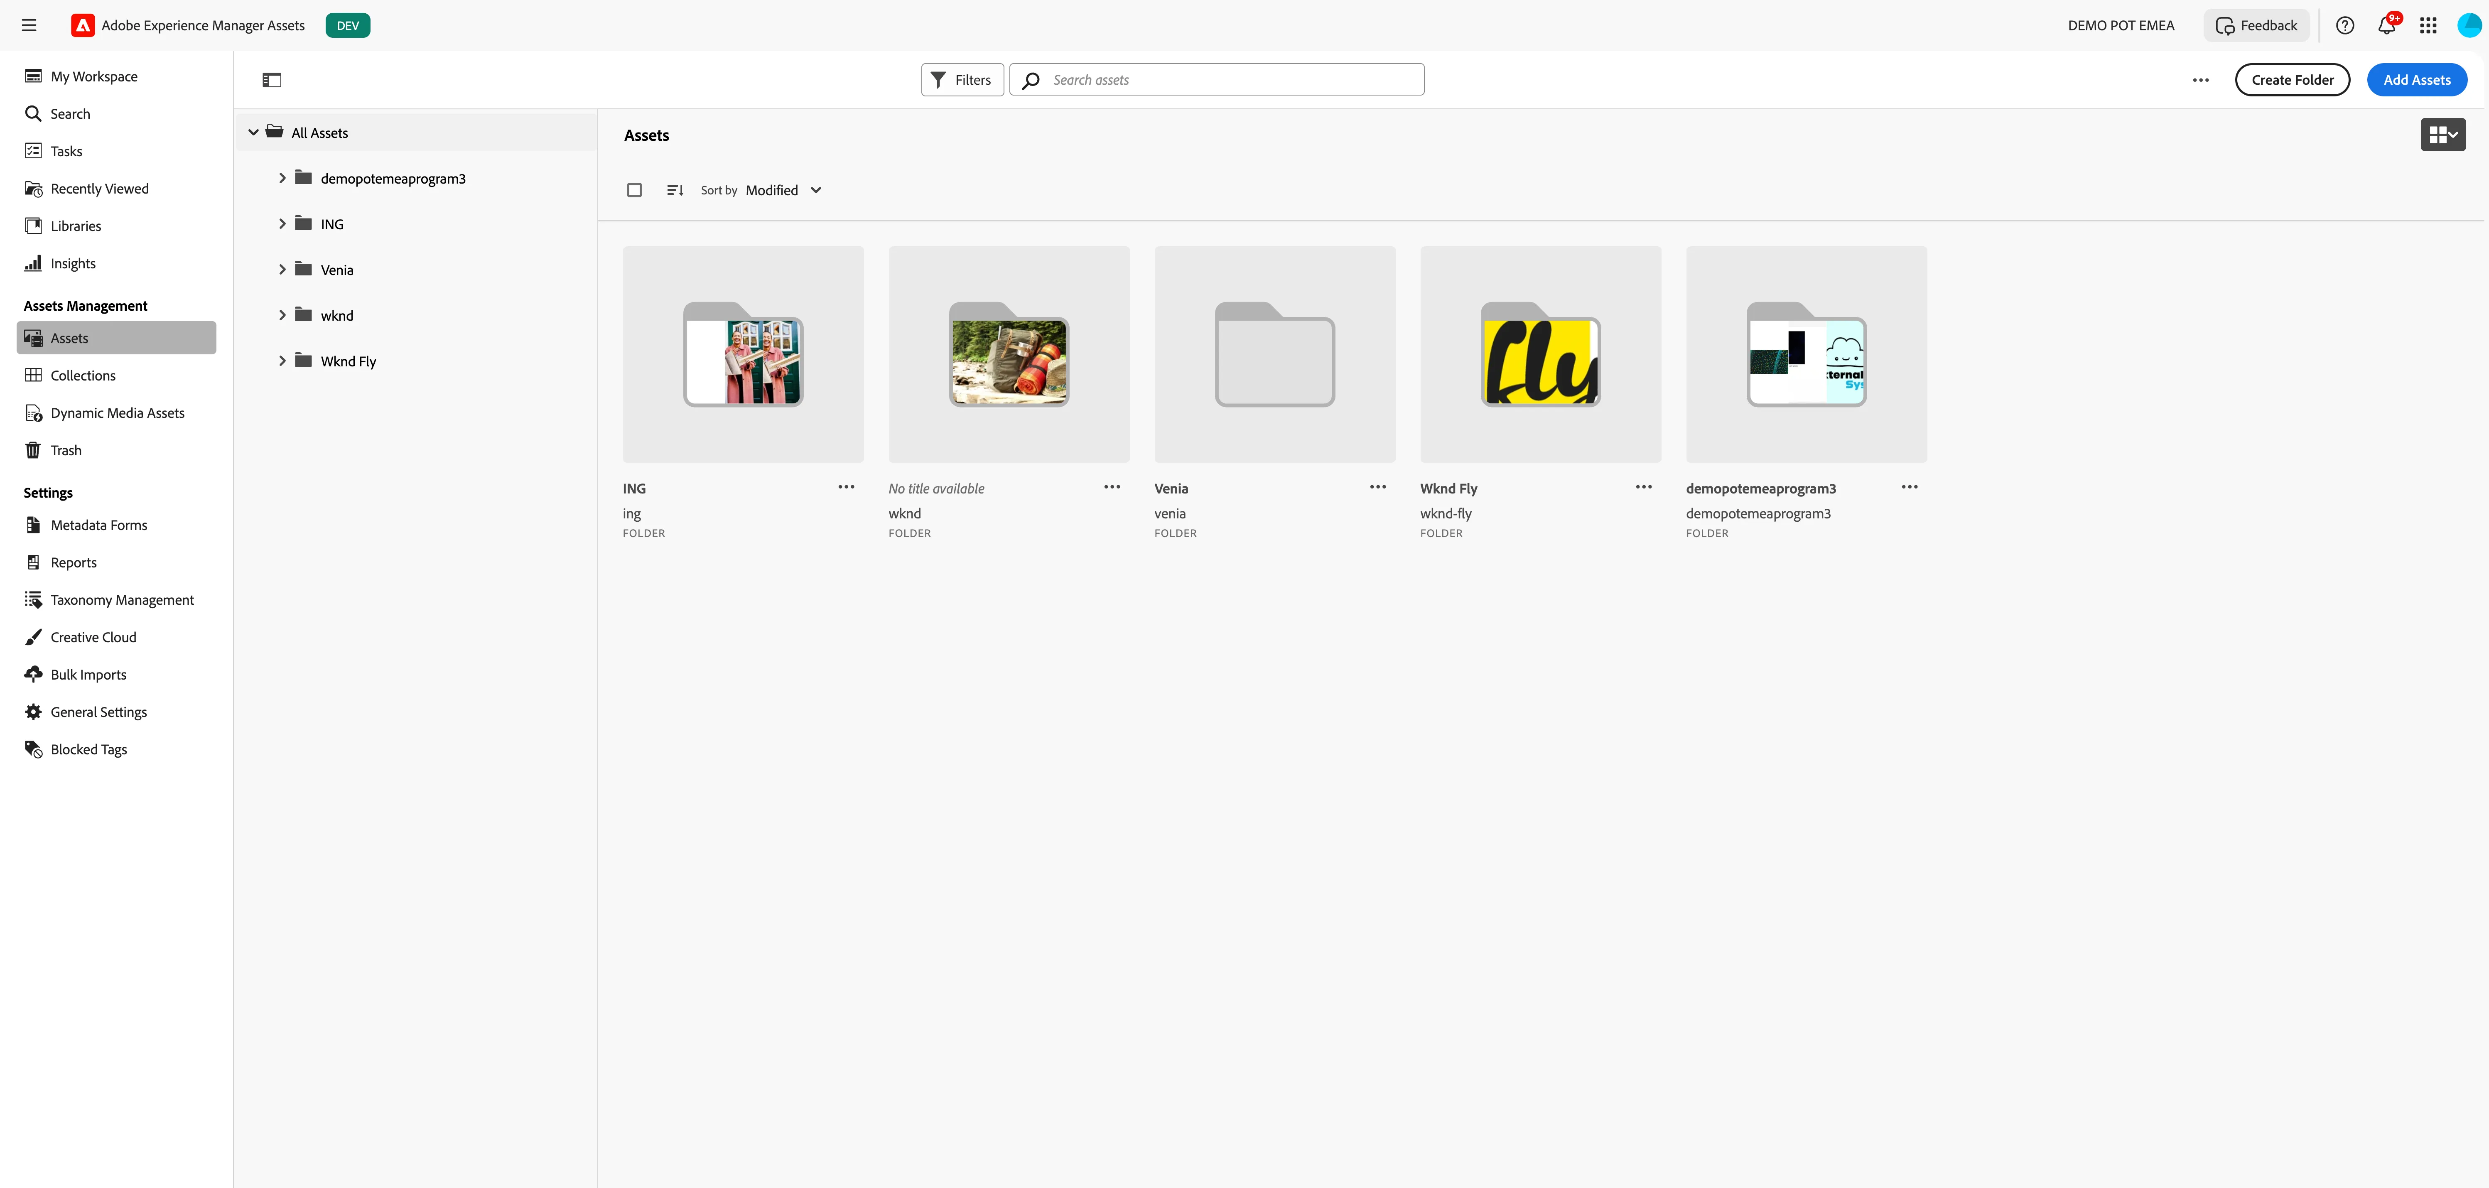
Task: Click the Filters button
Action: (x=962, y=80)
